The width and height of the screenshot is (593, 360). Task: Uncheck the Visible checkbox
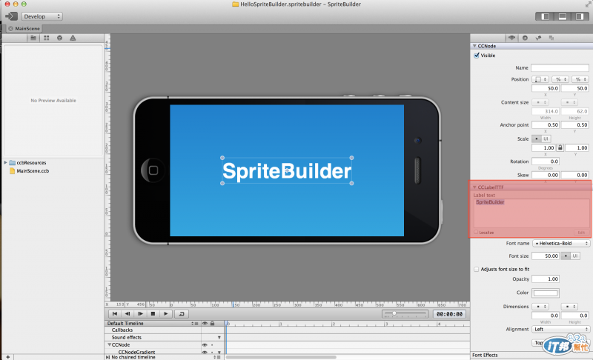[477, 55]
